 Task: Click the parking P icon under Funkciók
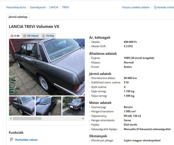coord(12,140)
